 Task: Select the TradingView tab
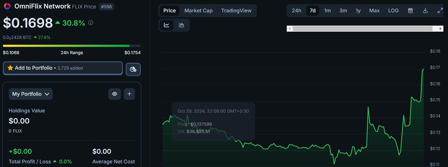coord(236,10)
